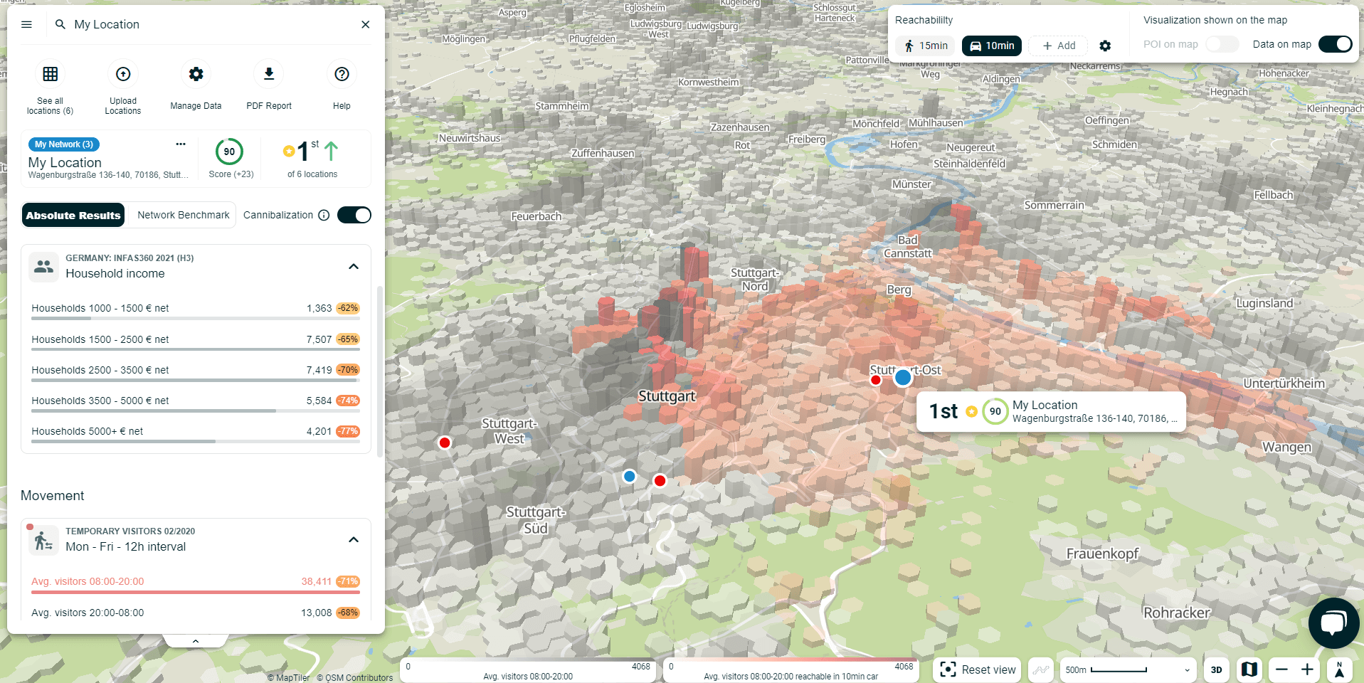Click the 71% badge for visitors 08:00-20:00

tap(348, 581)
